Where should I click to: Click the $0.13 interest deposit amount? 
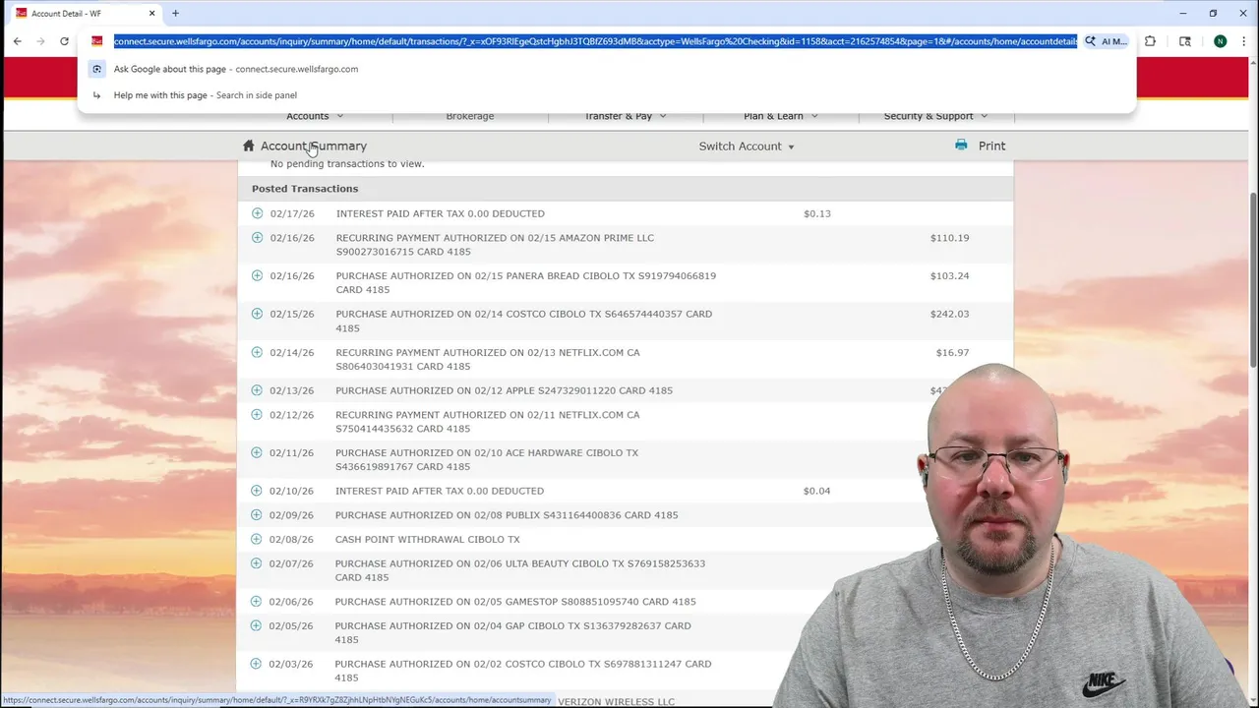[816, 213]
